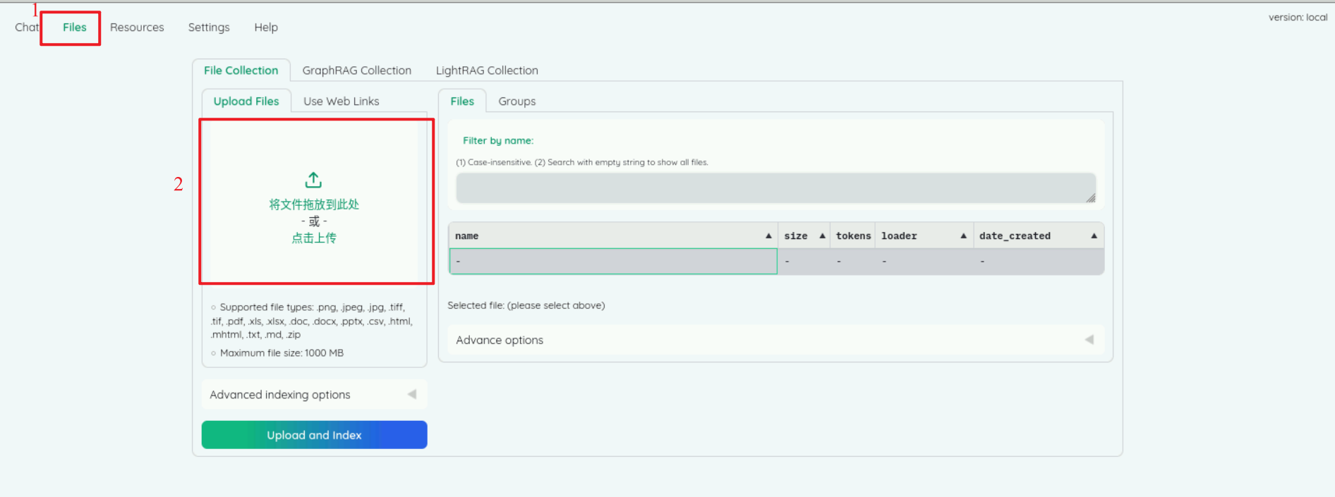
Task: Open the Resources tab
Action: pos(137,27)
